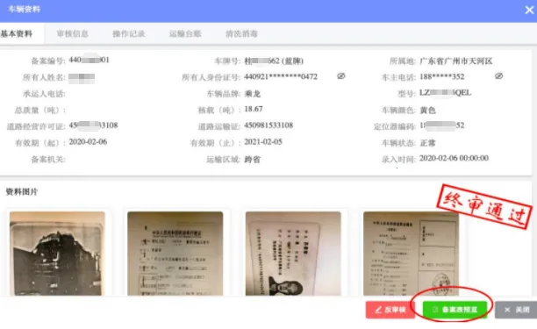Select the 基本资料 tab

coord(17,33)
